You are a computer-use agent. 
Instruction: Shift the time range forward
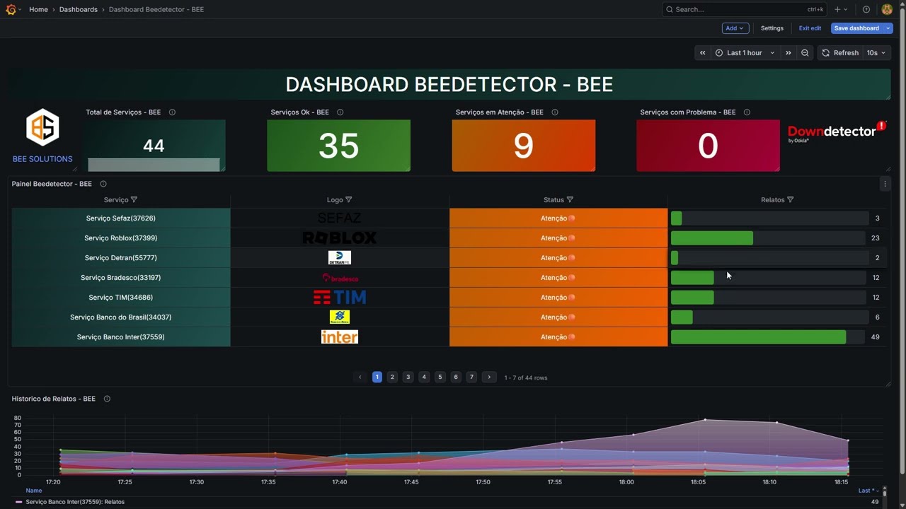tap(788, 53)
